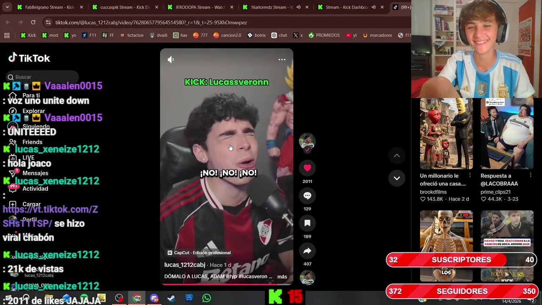The height and width of the screenshot is (305, 542).
Task: Open the marcadores bookmark folder
Action: (377, 35)
